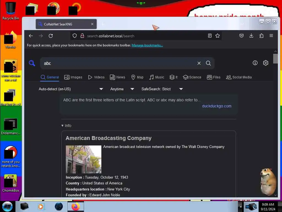Click the Manage bookmarks... link
The height and width of the screenshot is (212, 282).
coord(147,45)
